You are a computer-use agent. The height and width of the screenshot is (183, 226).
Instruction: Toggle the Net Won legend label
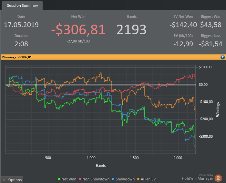coord(69,179)
